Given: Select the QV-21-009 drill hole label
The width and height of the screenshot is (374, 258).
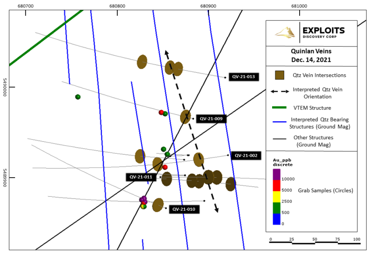Looking at the screenshot, I should (x=211, y=119).
